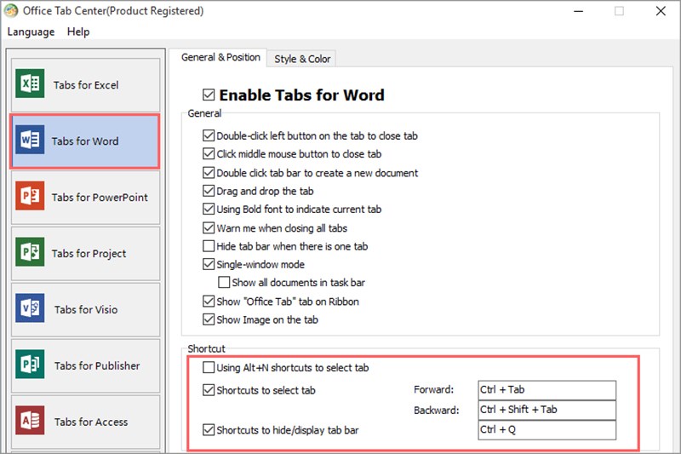Open the Publisher icon in sidebar
Image resolution: width=681 pixels, height=454 pixels.
(x=31, y=366)
